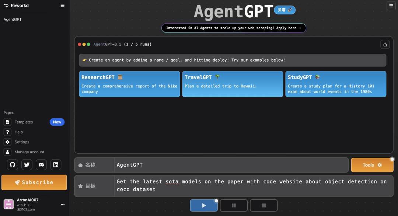Open the top-right hamburger menu
This screenshot has width=398, height=216.
tap(391, 6)
